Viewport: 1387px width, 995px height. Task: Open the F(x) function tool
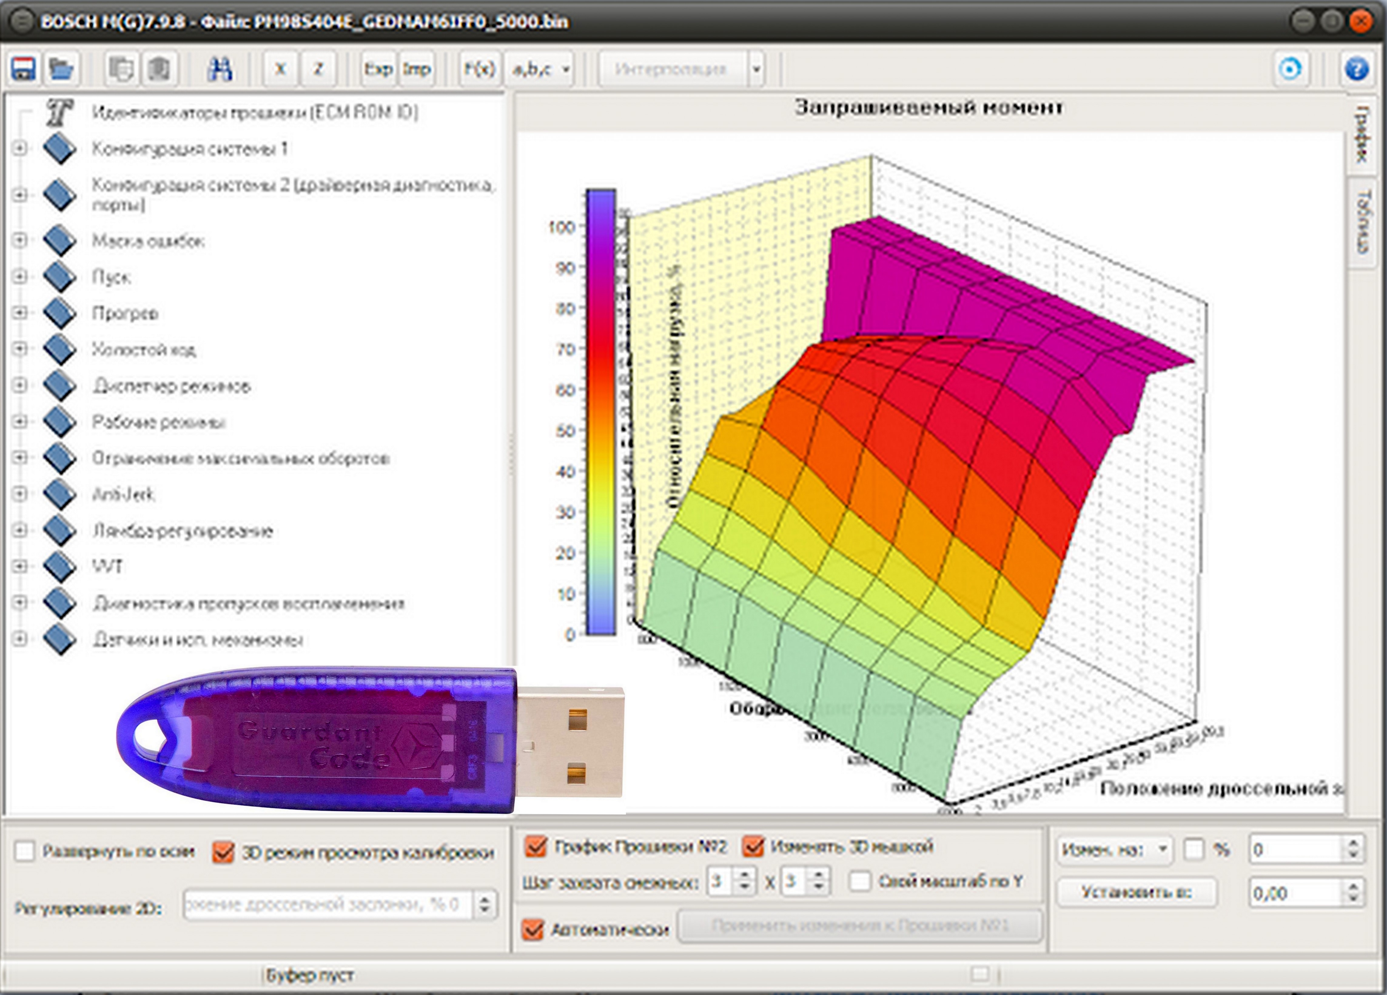(x=479, y=69)
